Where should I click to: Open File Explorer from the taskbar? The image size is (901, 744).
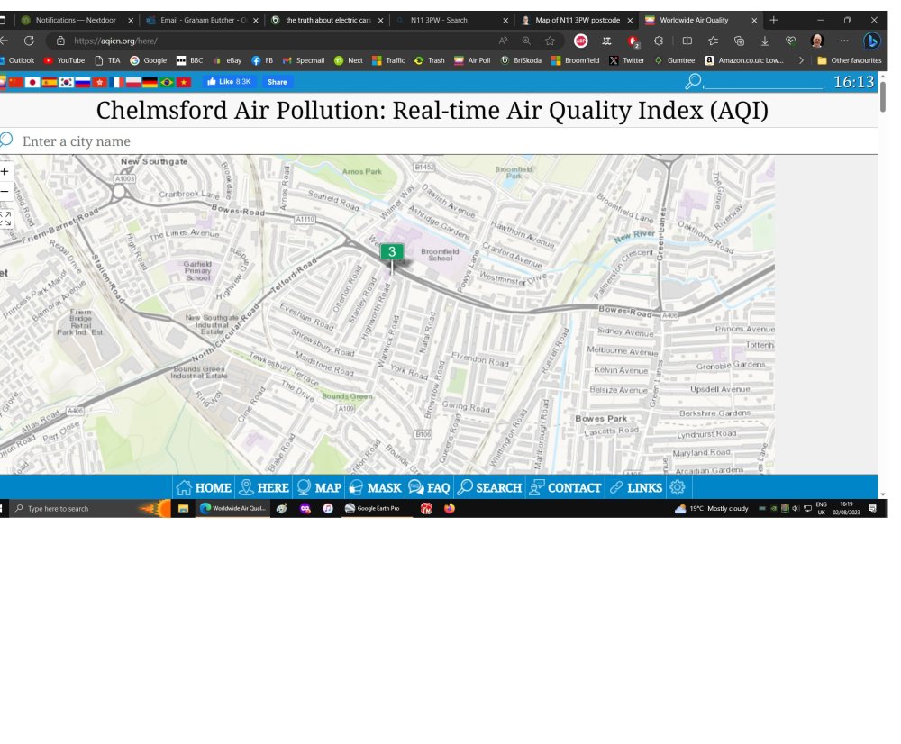(183, 508)
